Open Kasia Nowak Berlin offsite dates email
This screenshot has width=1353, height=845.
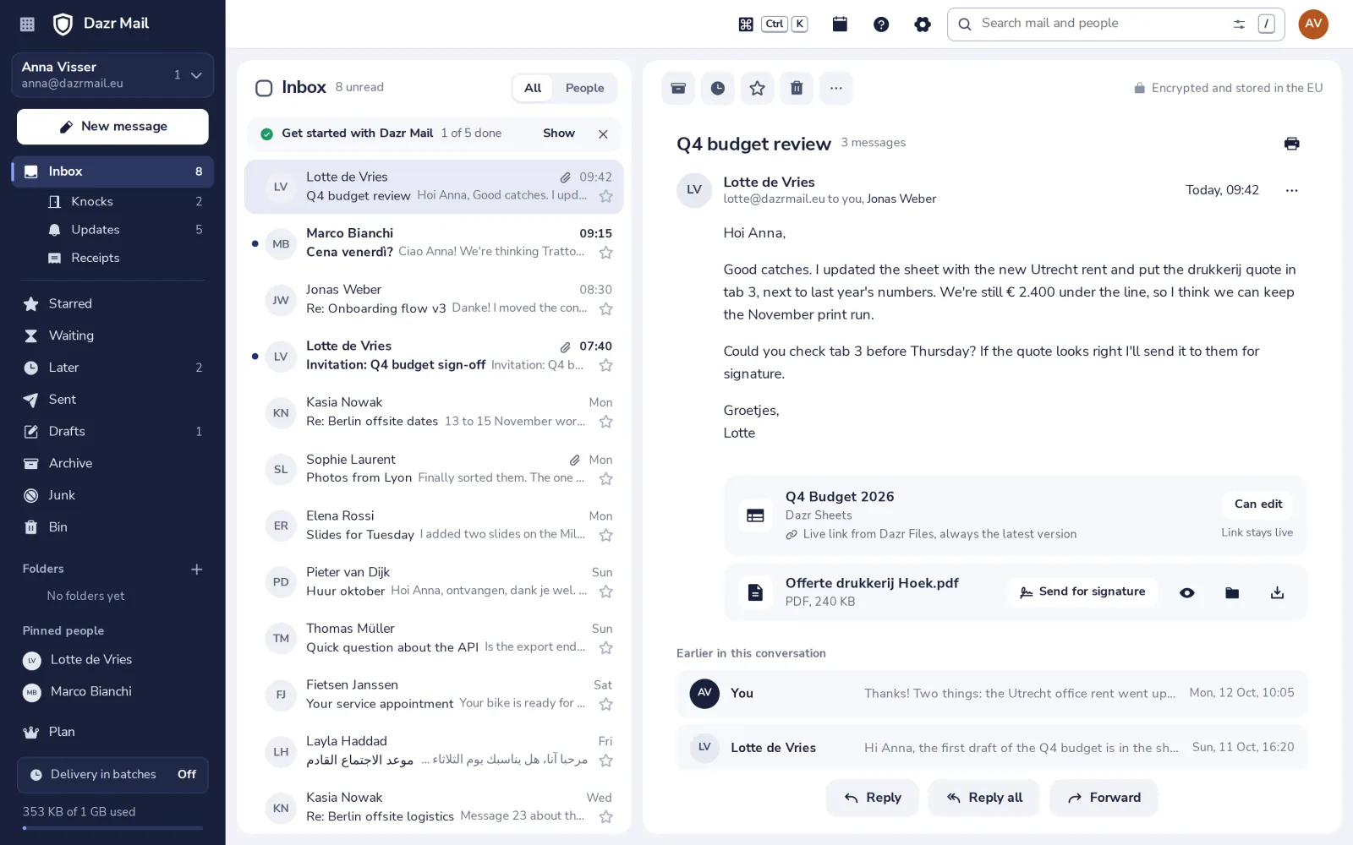(434, 412)
